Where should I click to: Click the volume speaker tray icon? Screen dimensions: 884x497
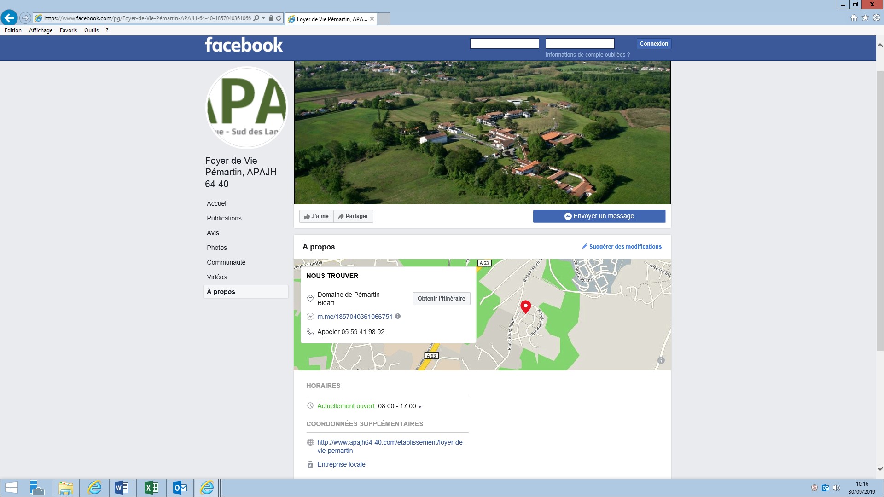(x=837, y=488)
